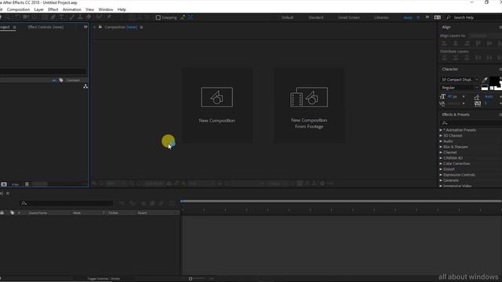This screenshot has height=282, width=502.
Task: Show hidden Project panel tabs chevron
Action: (85, 27)
